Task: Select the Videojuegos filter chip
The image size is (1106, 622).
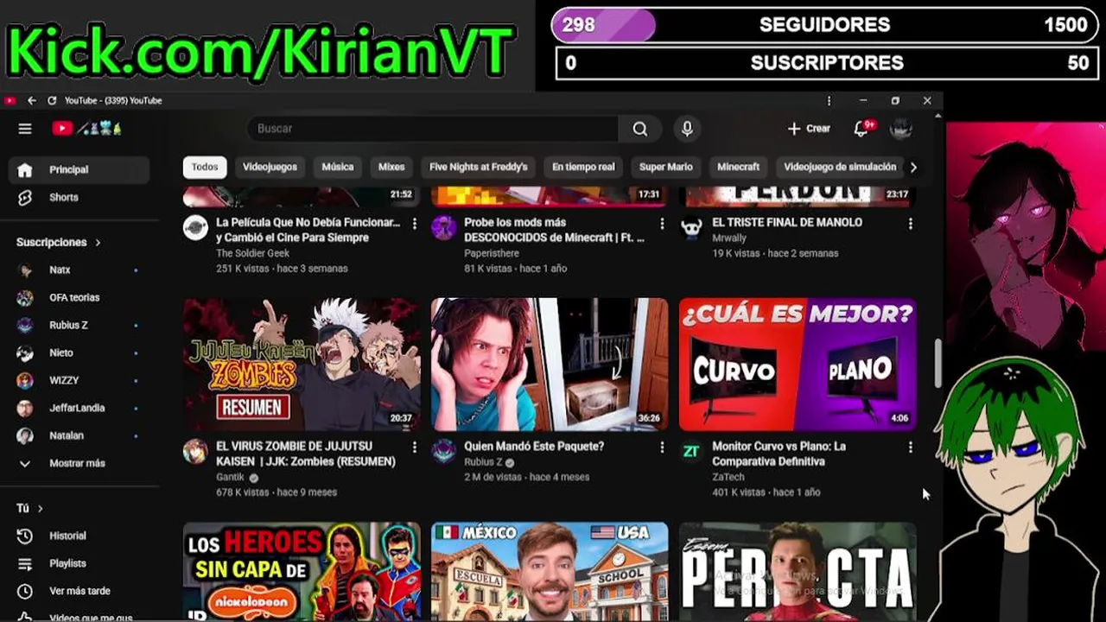Action: pos(270,167)
